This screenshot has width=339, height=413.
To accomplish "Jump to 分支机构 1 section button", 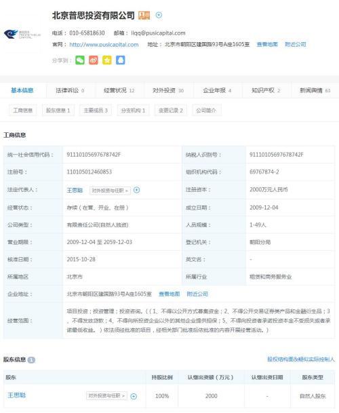I will tap(133, 110).
